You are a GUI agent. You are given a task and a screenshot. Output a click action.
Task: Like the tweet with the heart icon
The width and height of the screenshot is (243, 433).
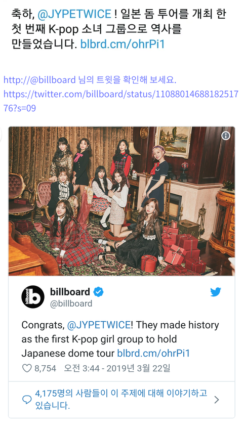point(27,368)
